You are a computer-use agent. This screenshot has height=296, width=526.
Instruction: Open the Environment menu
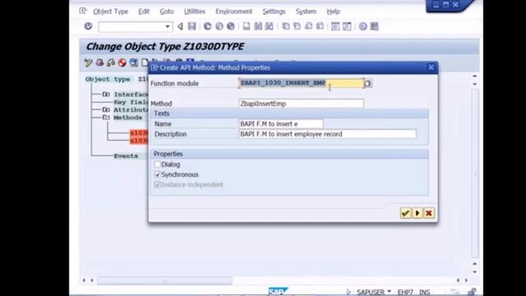pyautogui.click(x=233, y=12)
